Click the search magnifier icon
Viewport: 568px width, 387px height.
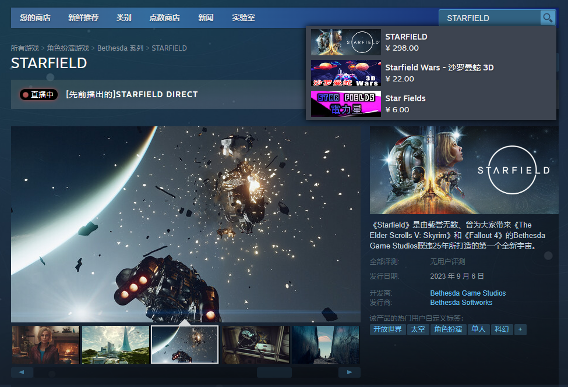(548, 17)
